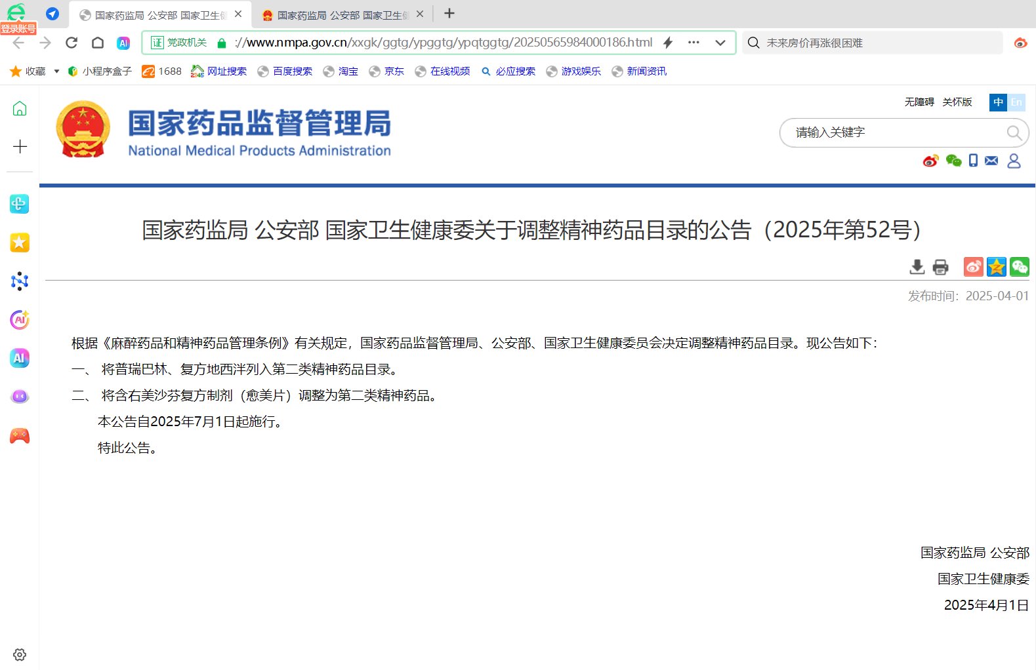Open a new browser tab

click(x=449, y=14)
